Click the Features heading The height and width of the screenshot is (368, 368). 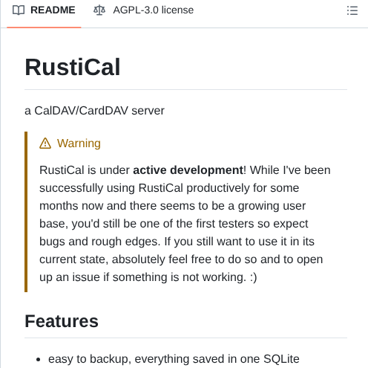[x=62, y=321]
